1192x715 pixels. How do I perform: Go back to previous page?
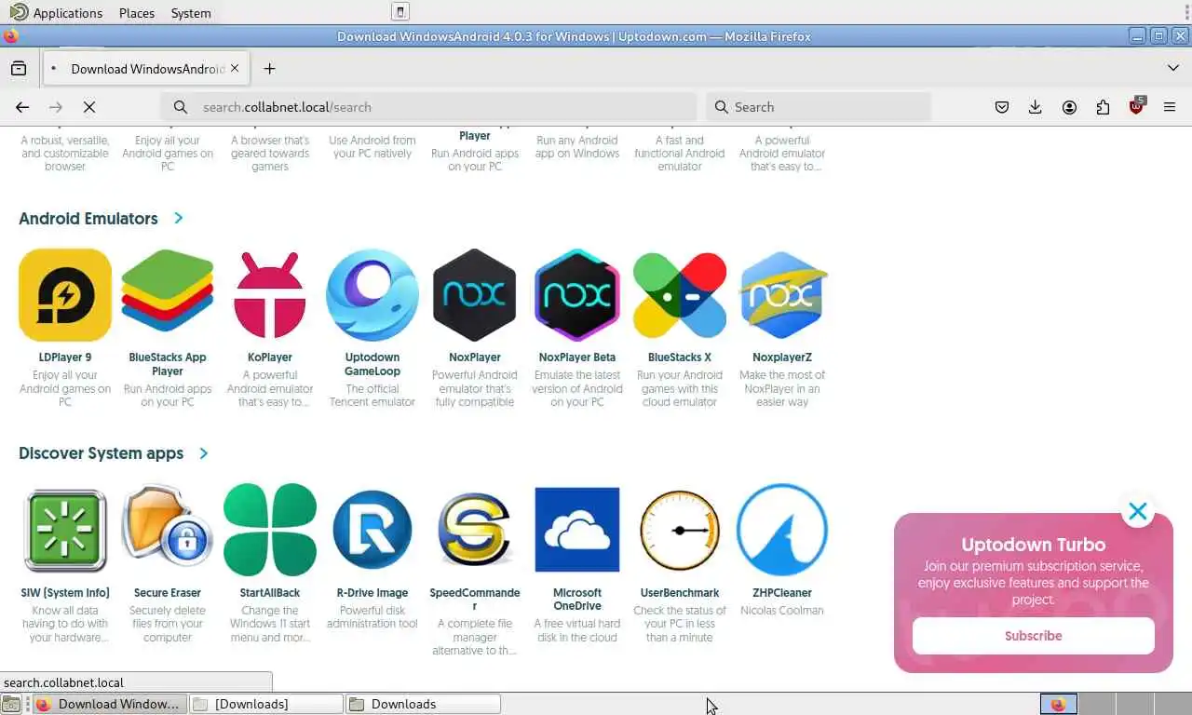22,107
